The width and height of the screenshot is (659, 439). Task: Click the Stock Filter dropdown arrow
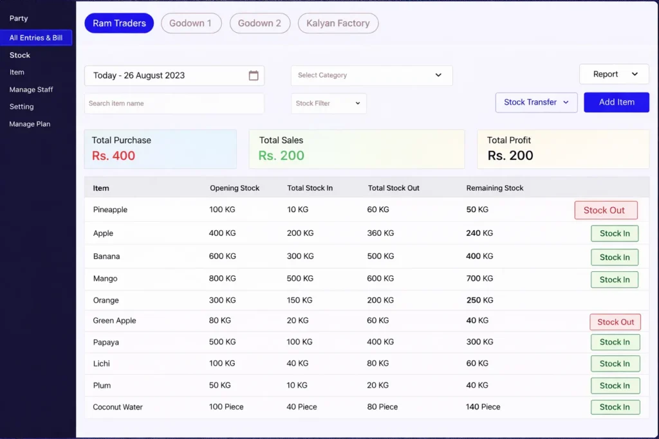click(x=358, y=103)
